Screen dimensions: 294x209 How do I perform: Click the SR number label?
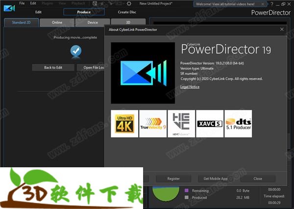[x=189, y=74]
